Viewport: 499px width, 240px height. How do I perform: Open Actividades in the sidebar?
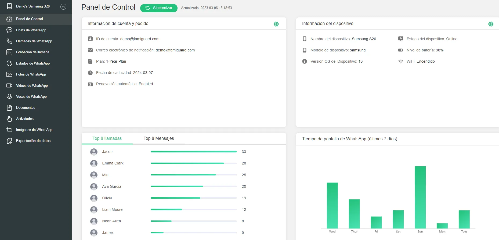click(x=25, y=119)
